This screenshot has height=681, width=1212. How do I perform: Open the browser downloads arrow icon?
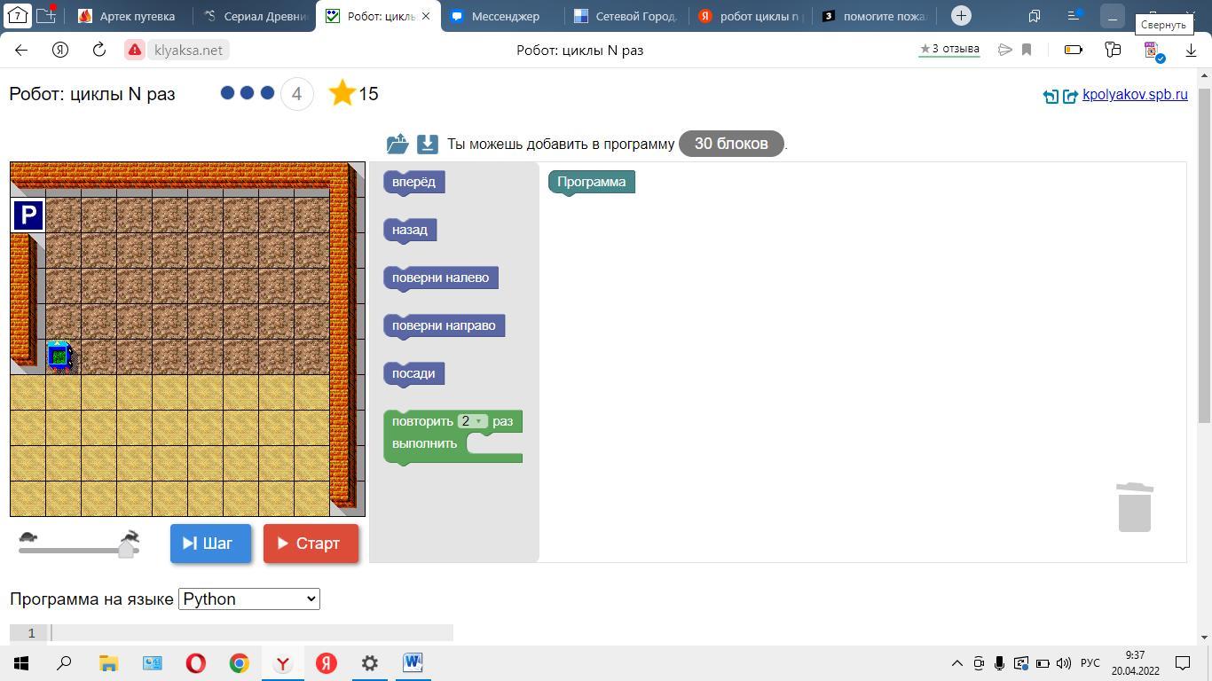[x=1191, y=50]
